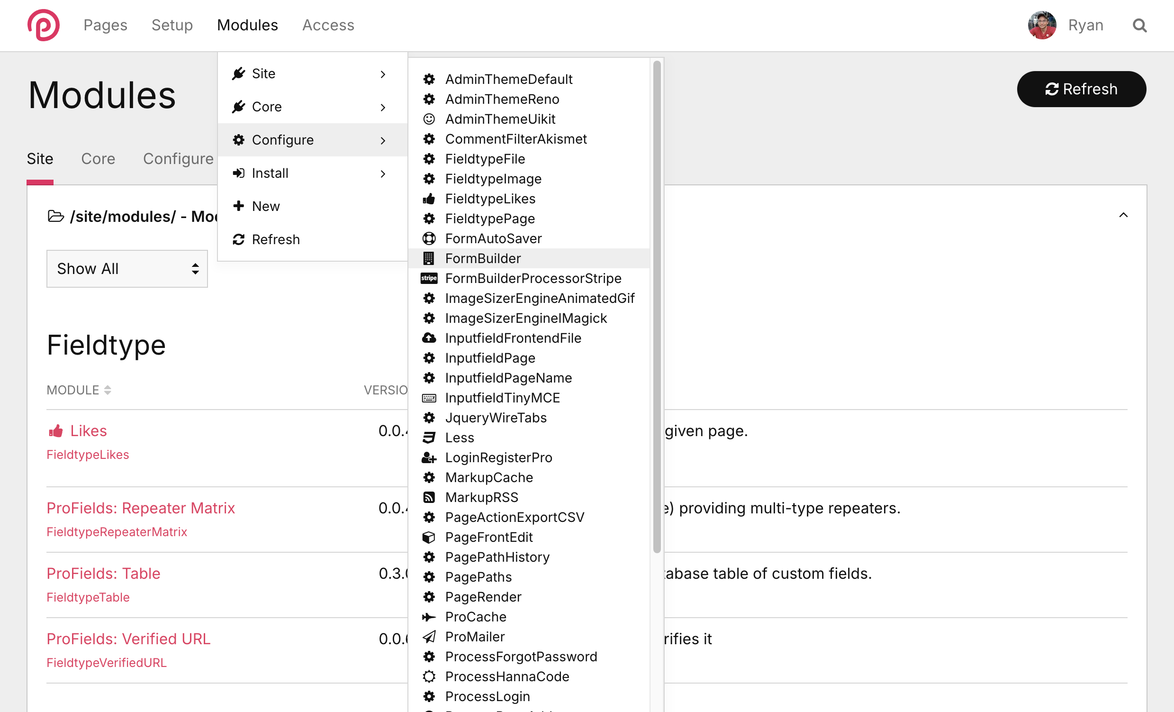Viewport: 1174px width, 712px height.
Task: Click the gear icon beside AdminThemeDefault
Action: 429,79
